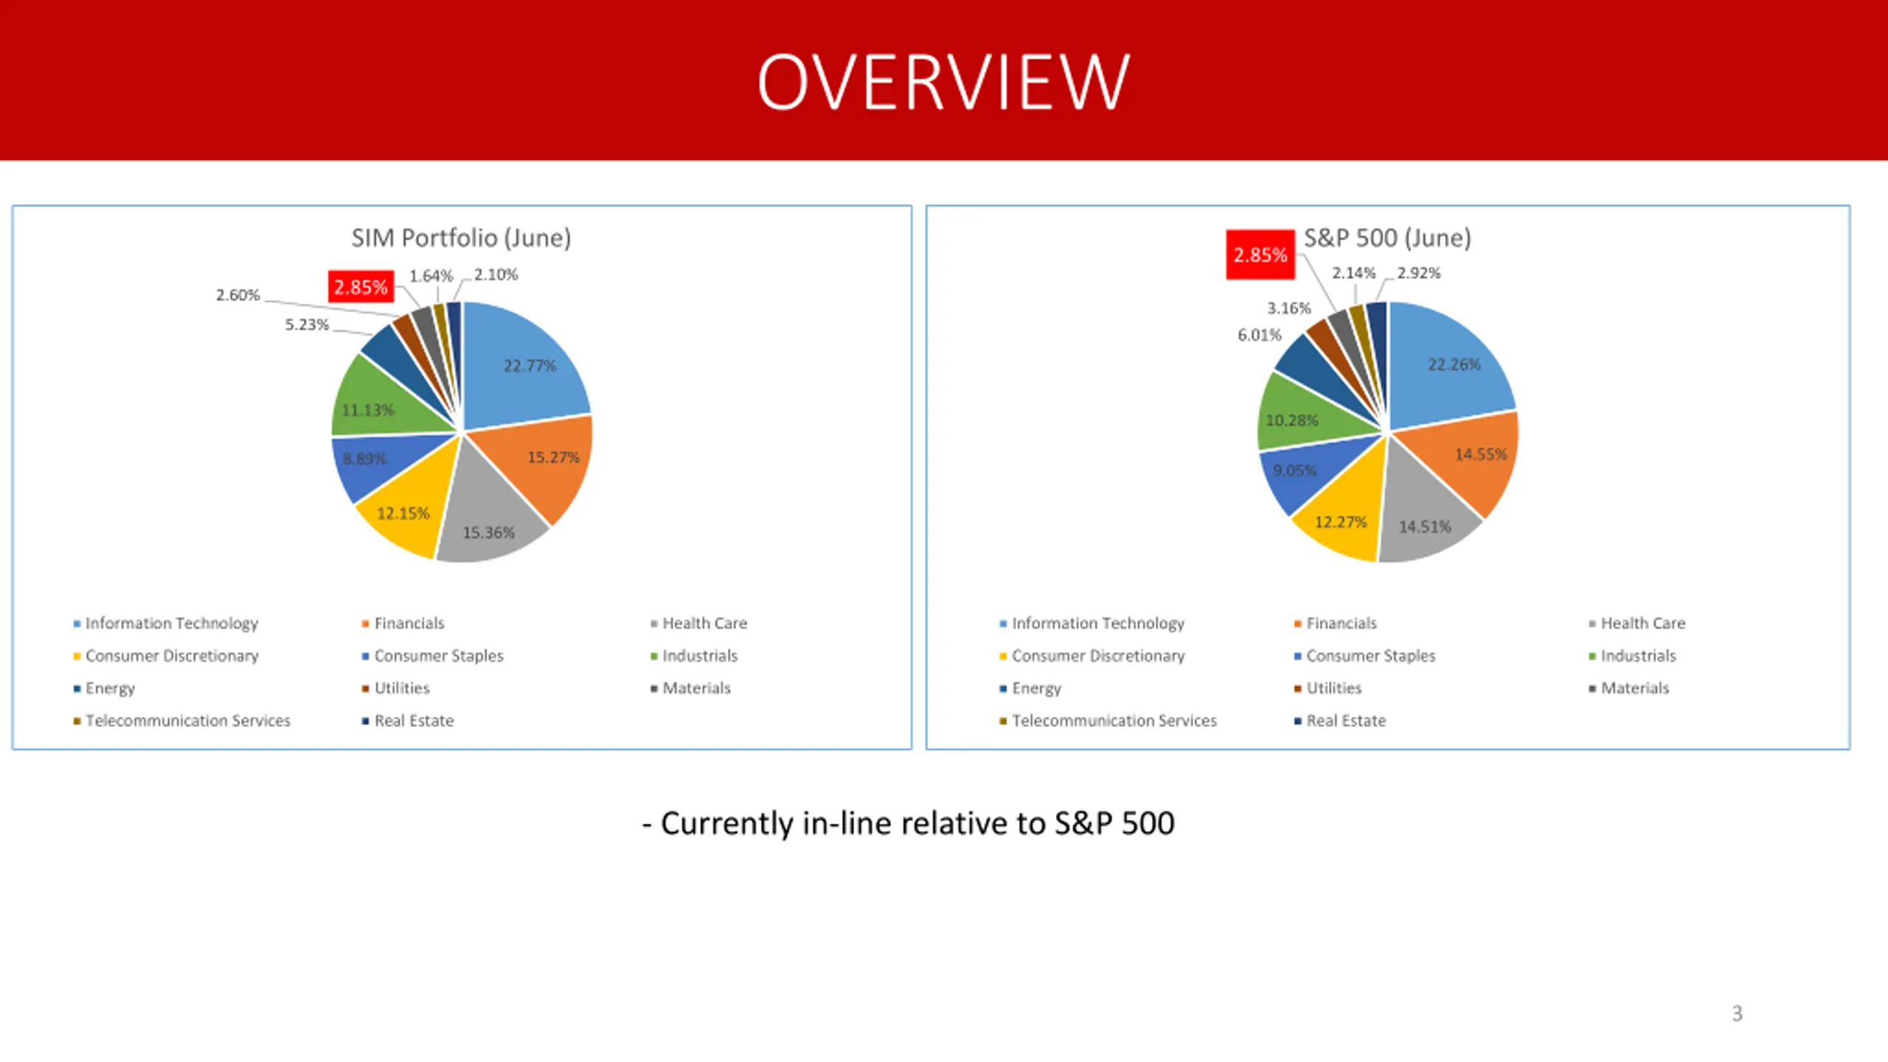Select the SIM Portfolio (June) chart title
Screen dimensions: 1888x1062
[461, 237]
